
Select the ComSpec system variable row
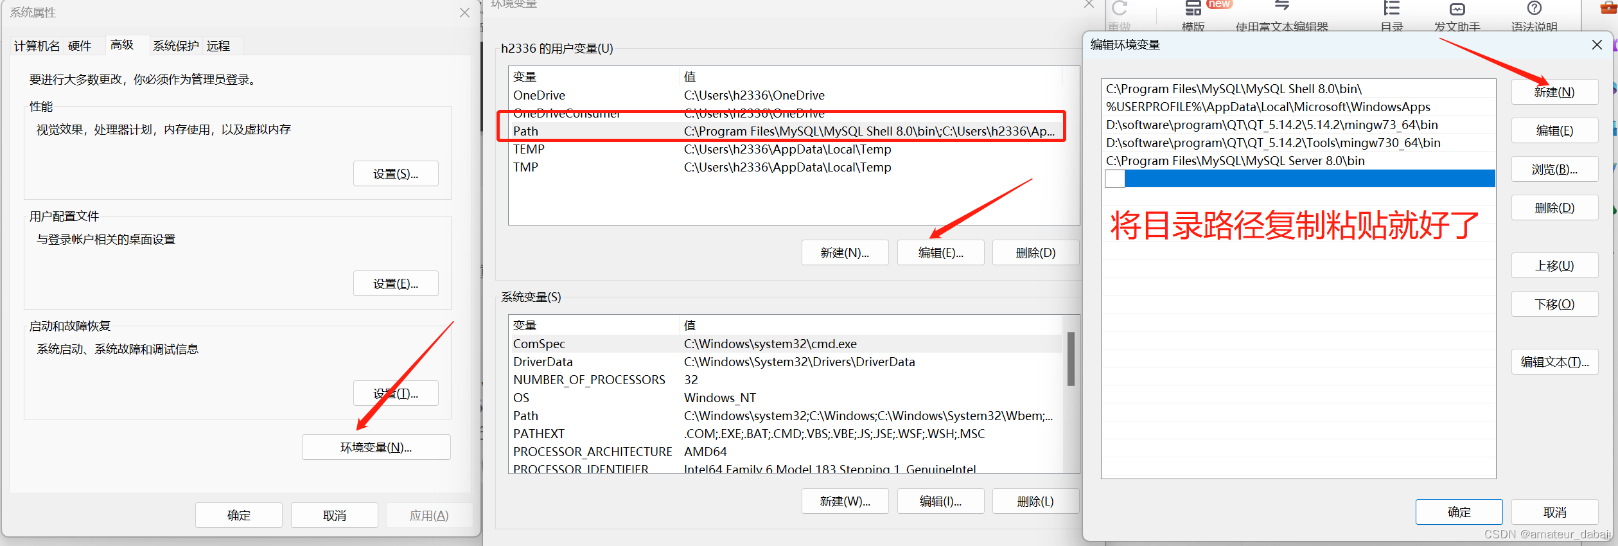click(x=786, y=344)
